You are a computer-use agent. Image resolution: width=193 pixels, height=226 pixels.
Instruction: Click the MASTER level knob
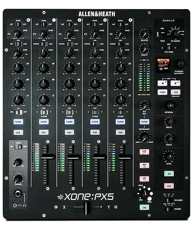pos(144,34)
